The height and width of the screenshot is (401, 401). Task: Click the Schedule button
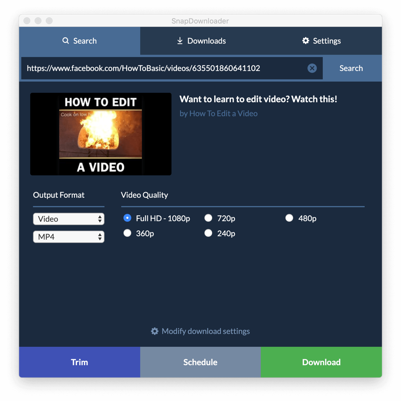click(200, 362)
